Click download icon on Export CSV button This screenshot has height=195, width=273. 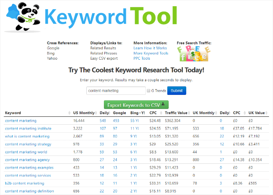point(163,104)
